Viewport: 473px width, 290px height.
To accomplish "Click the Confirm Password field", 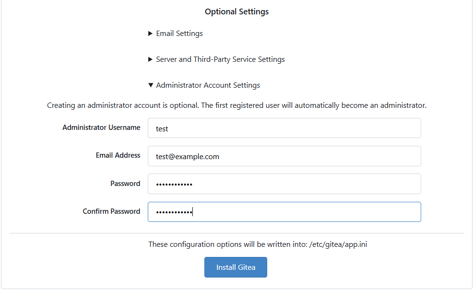I will [284, 212].
